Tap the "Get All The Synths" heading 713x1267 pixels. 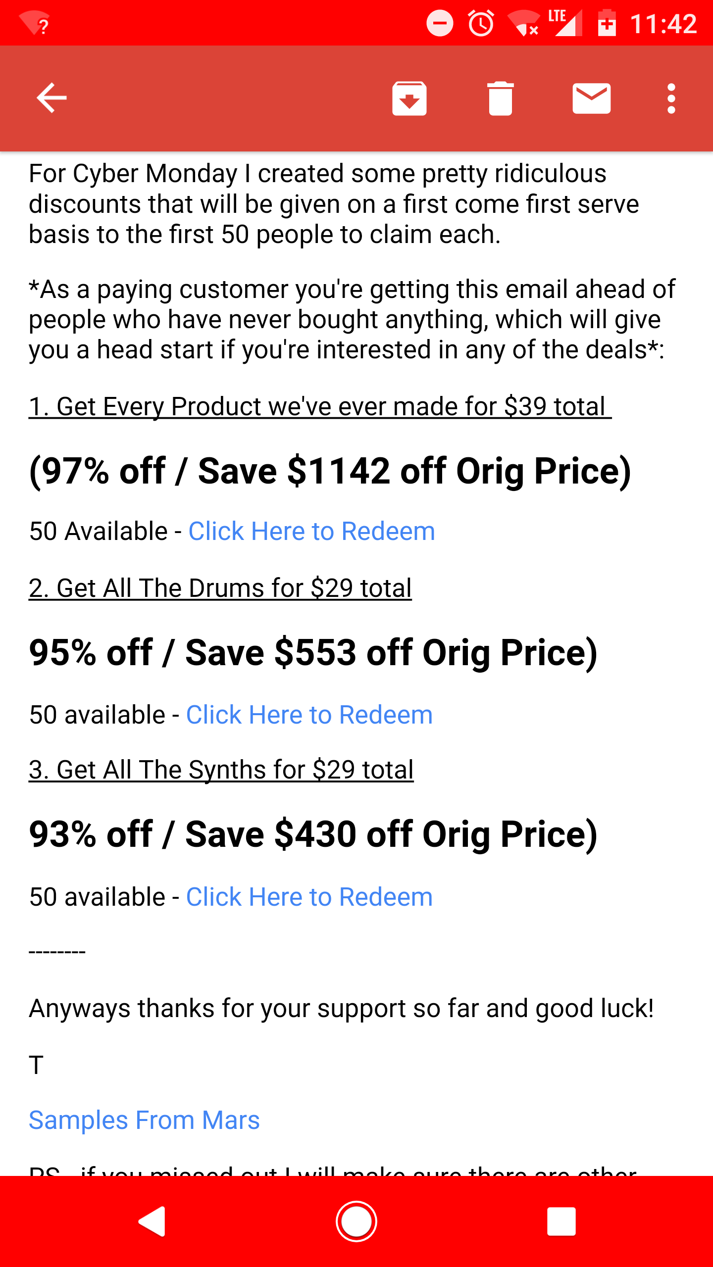[x=221, y=770]
